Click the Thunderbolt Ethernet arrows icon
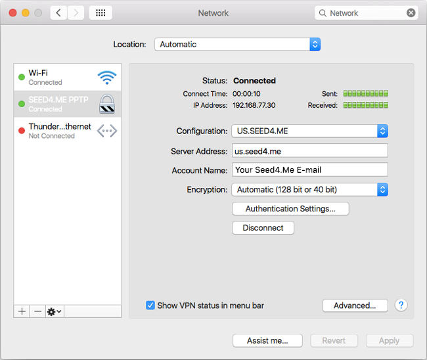 click(x=106, y=131)
